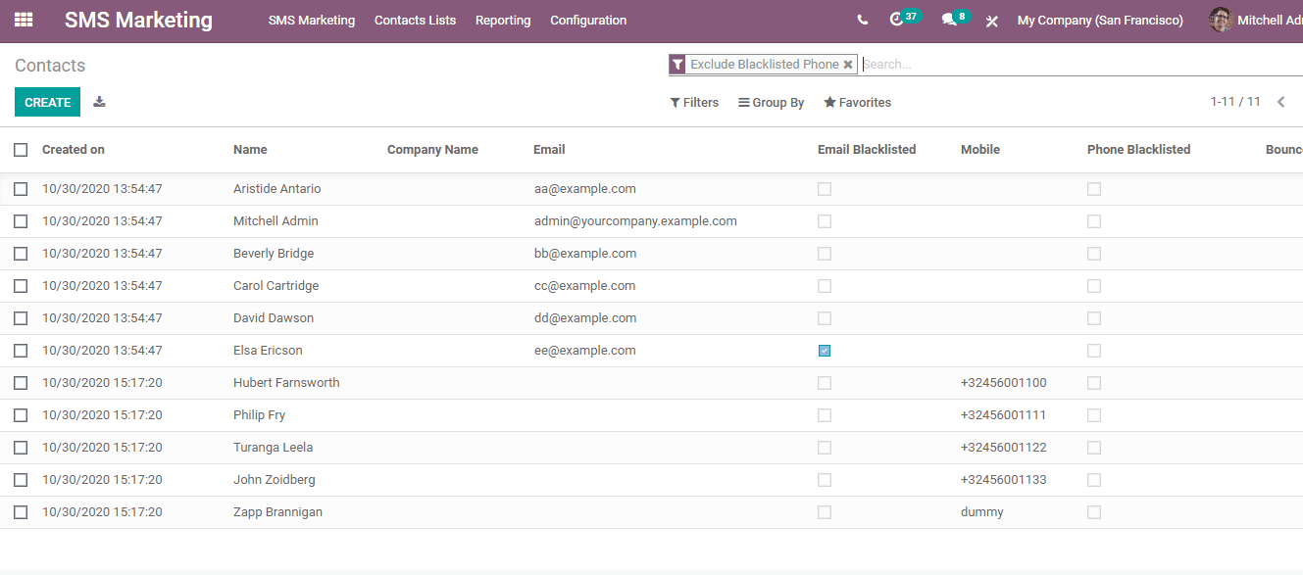Remove the Exclude Blacklisted Phone filter
This screenshot has width=1303, height=575.
click(848, 65)
